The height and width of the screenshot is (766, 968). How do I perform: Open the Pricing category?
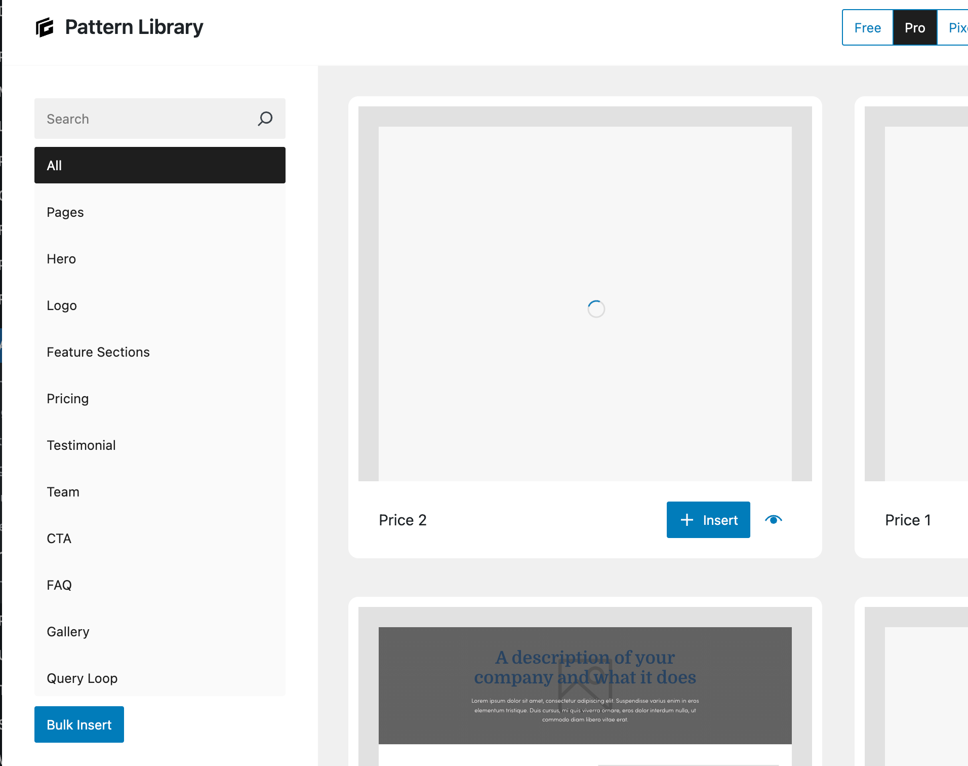pyautogui.click(x=160, y=398)
